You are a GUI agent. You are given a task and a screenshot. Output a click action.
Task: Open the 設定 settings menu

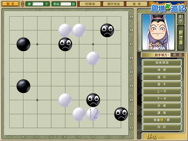[x=10, y=4]
